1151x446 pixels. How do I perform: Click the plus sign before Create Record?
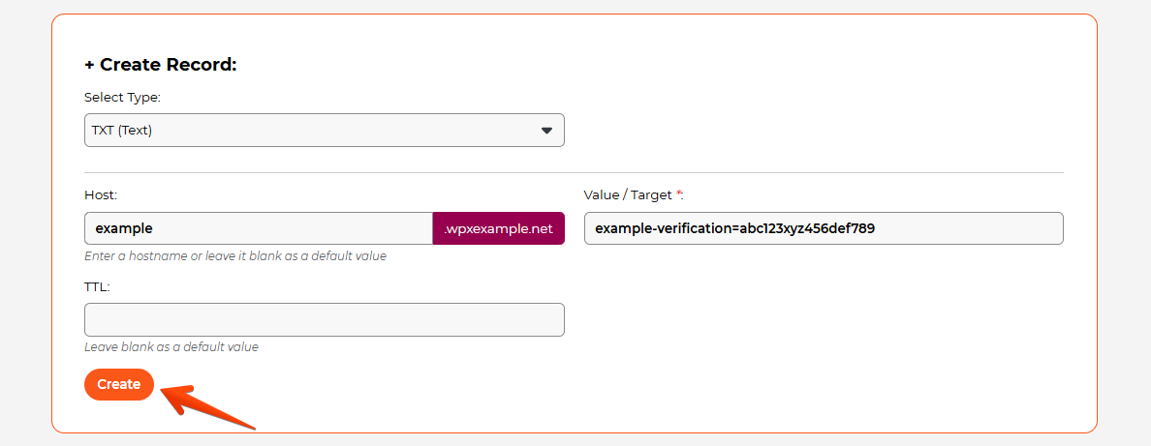[90, 65]
